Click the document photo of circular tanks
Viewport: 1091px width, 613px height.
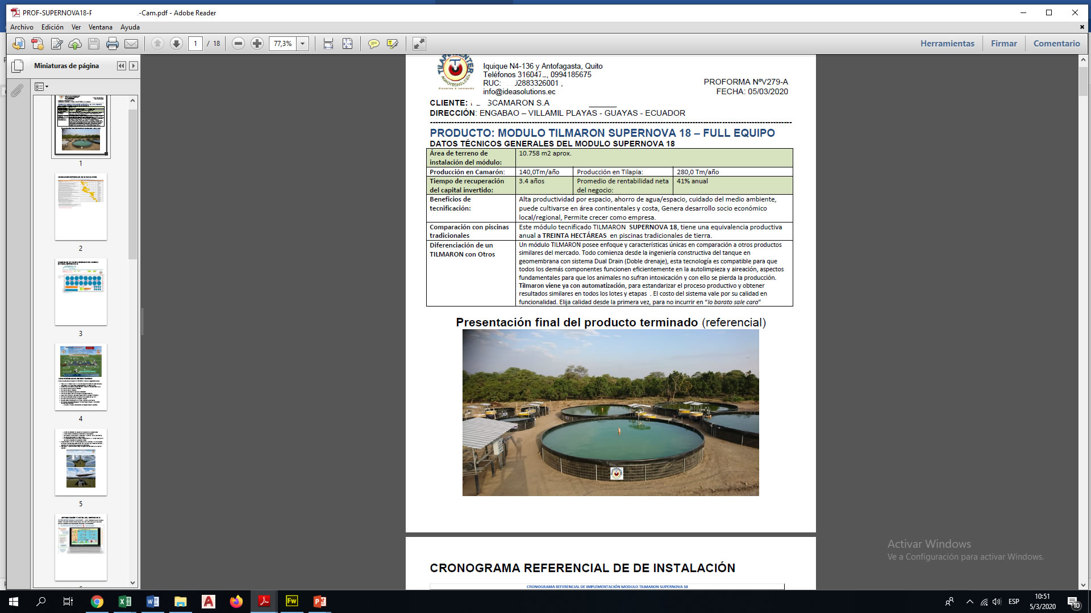610,413
